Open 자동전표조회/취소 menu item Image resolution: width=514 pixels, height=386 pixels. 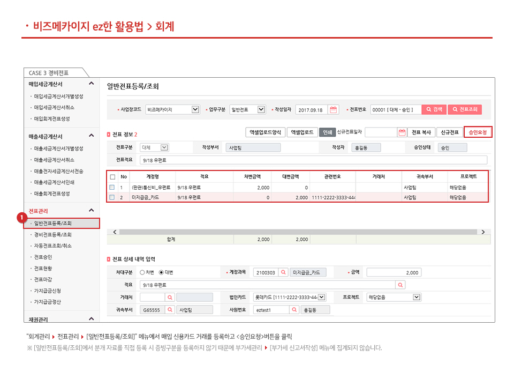[x=53, y=246]
